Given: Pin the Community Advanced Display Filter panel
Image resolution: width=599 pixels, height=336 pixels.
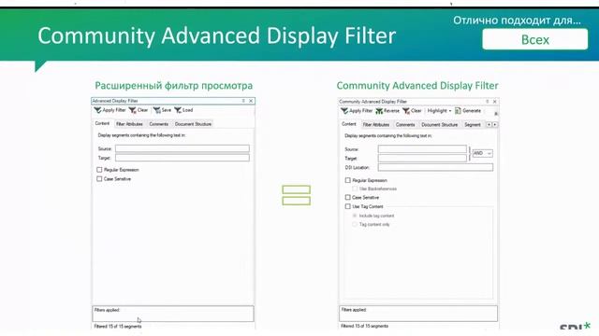Looking at the screenshot, I should 487,102.
